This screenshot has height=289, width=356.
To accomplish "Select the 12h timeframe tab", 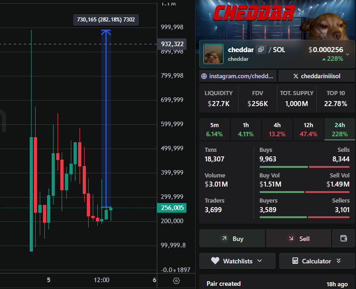I will (x=308, y=129).
